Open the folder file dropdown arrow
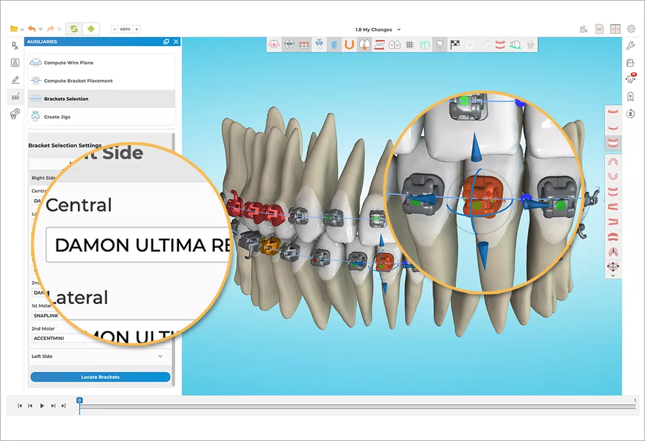Image resolution: width=645 pixels, height=441 pixels. coord(21,29)
